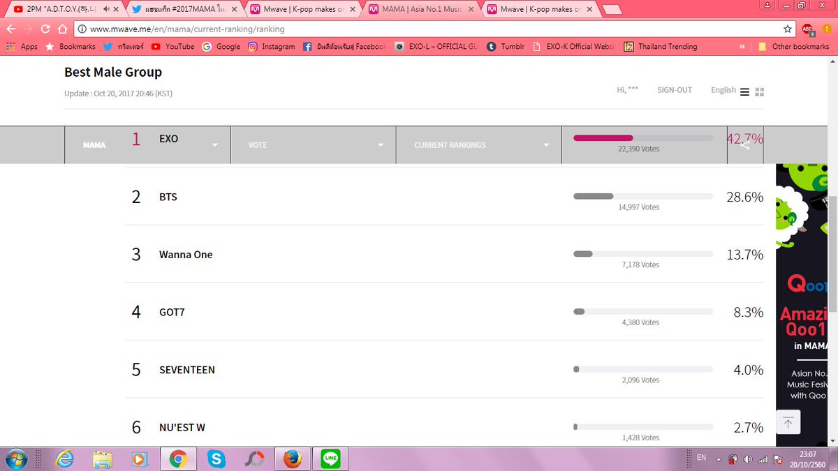Open Windows Start menu

(x=15, y=458)
